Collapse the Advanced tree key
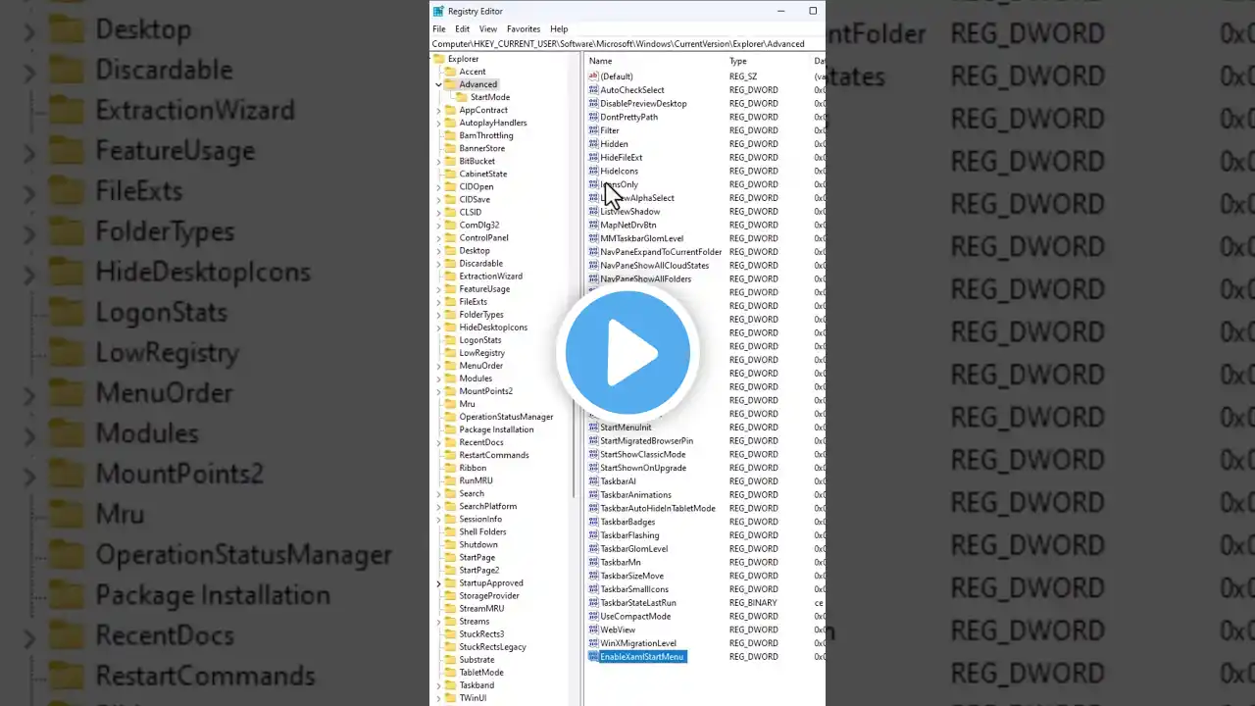 coord(438,84)
